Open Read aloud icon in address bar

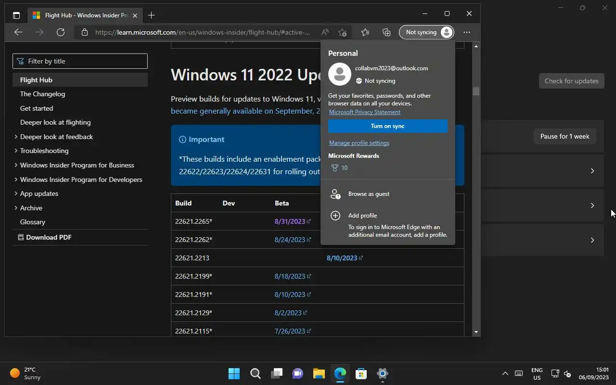click(325, 32)
